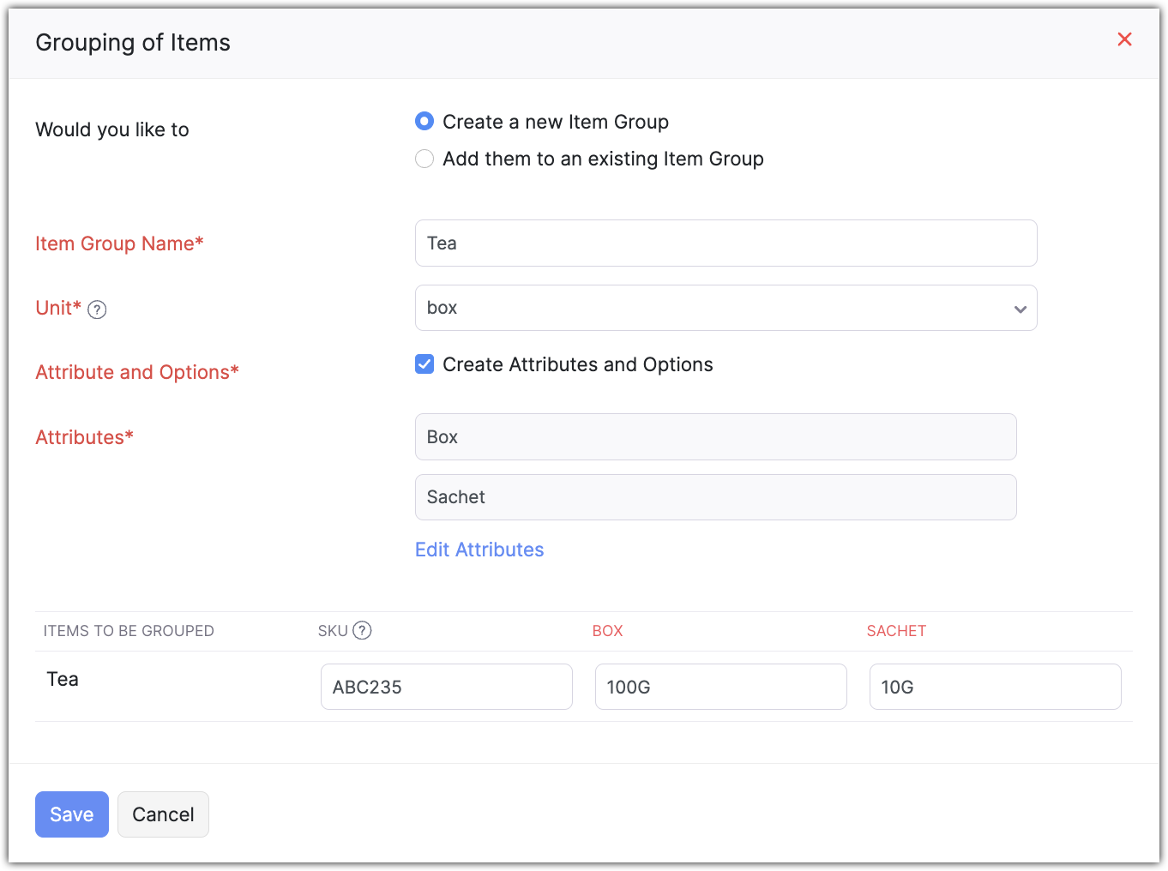Image resolution: width=1168 pixels, height=871 pixels.
Task: Click the Edit Attributes link
Action: (x=479, y=550)
